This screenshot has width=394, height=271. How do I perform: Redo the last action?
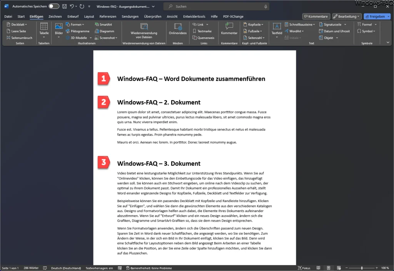pyautogui.click(x=82, y=6)
